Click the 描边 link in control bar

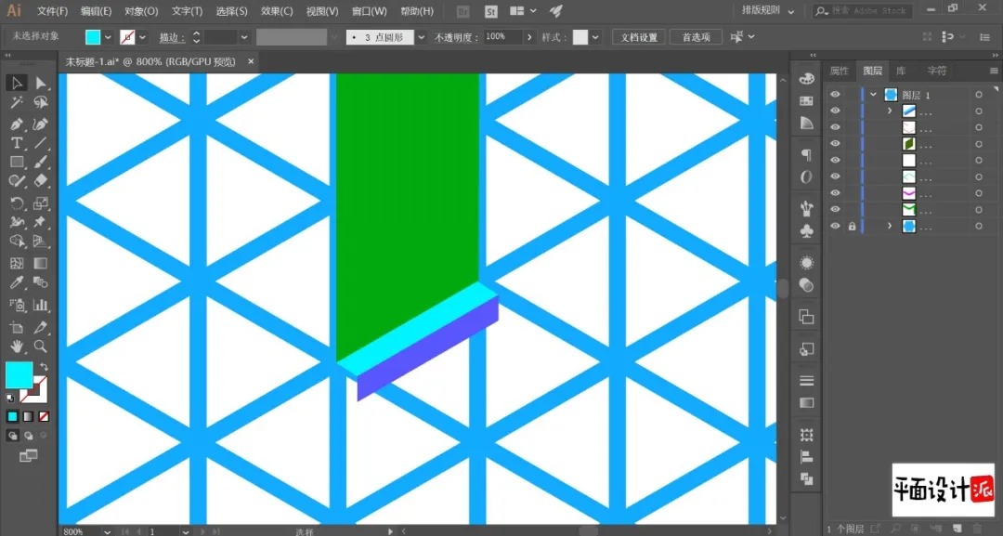172,38
